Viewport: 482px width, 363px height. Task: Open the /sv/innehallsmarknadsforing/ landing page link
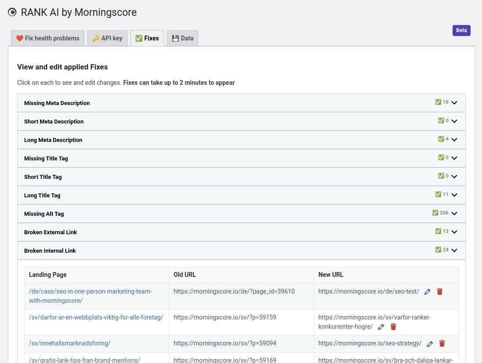tap(69, 343)
